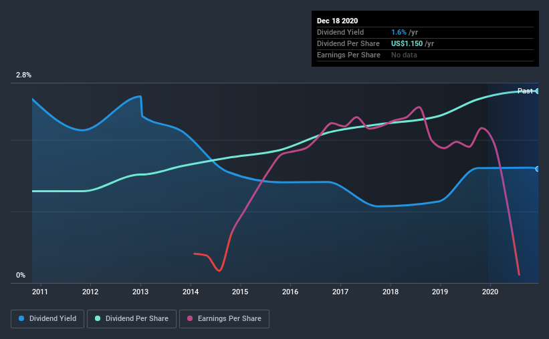Select the 2013 tick on the x-axis

pos(140,292)
